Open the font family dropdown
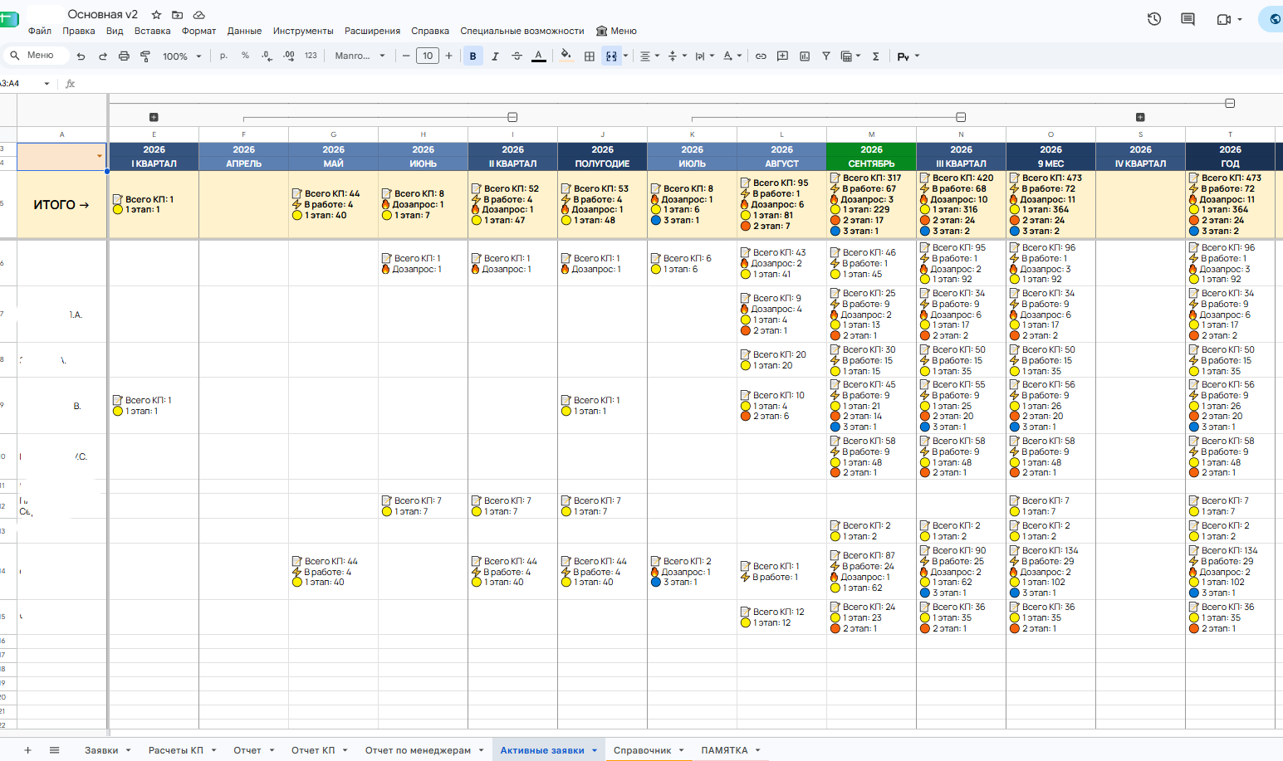 (360, 56)
